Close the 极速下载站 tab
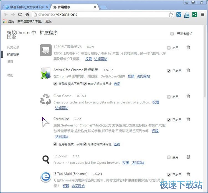208x193 pixels. (x=47, y=7)
